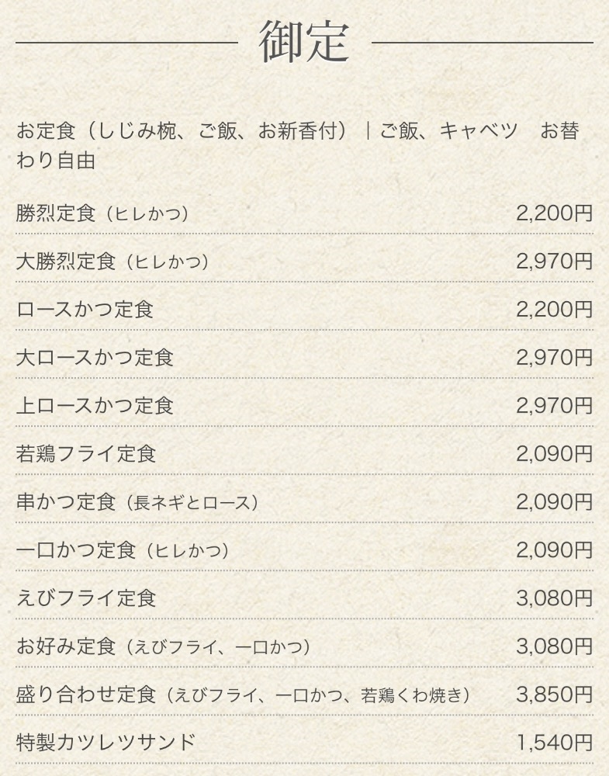Click the ロースかつ定食 item name

click(85, 310)
